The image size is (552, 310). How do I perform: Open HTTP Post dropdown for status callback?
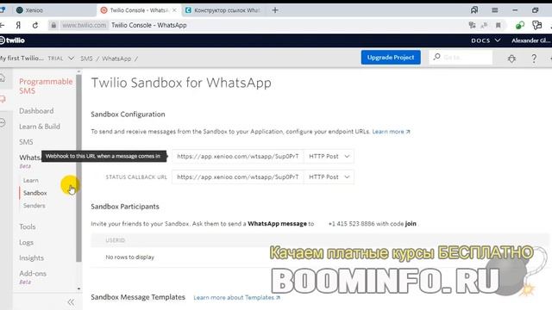tap(329, 177)
